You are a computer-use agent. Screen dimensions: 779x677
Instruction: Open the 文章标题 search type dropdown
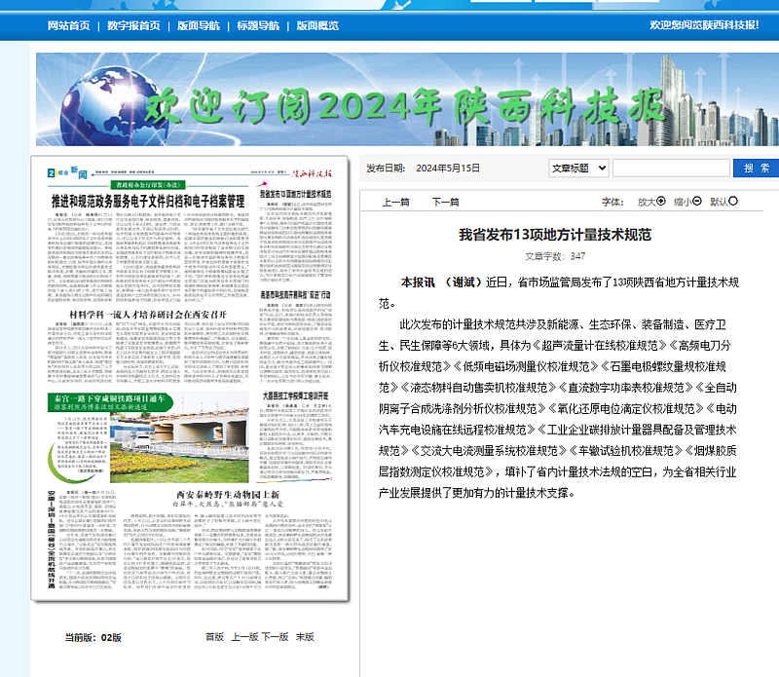578,168
